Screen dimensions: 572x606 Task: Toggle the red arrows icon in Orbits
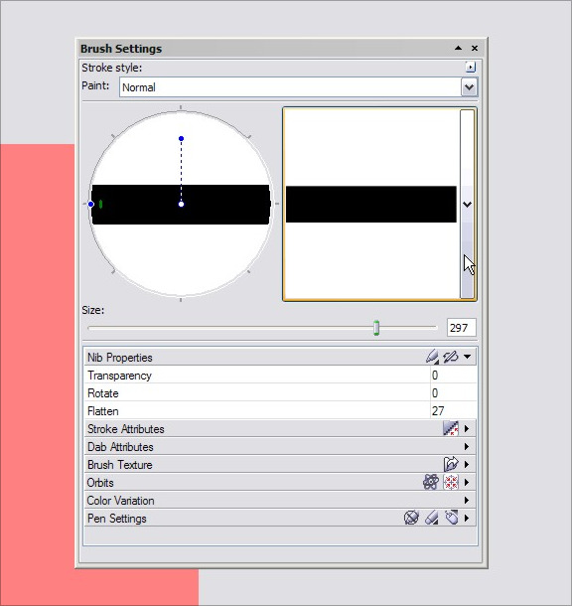click(451, 482)
